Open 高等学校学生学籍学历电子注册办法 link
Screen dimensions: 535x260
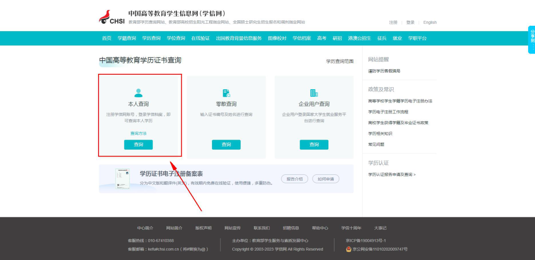pos(400,101)
